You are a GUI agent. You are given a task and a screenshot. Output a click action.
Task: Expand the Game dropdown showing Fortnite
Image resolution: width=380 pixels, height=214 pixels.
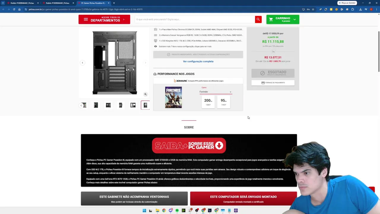215,92
